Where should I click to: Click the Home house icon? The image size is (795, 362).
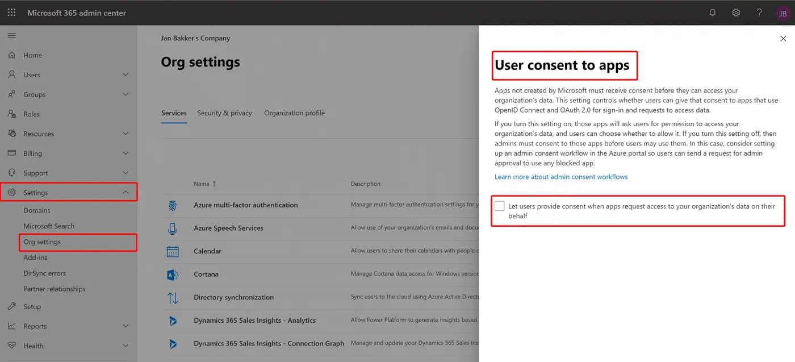(x=12, y=55)
